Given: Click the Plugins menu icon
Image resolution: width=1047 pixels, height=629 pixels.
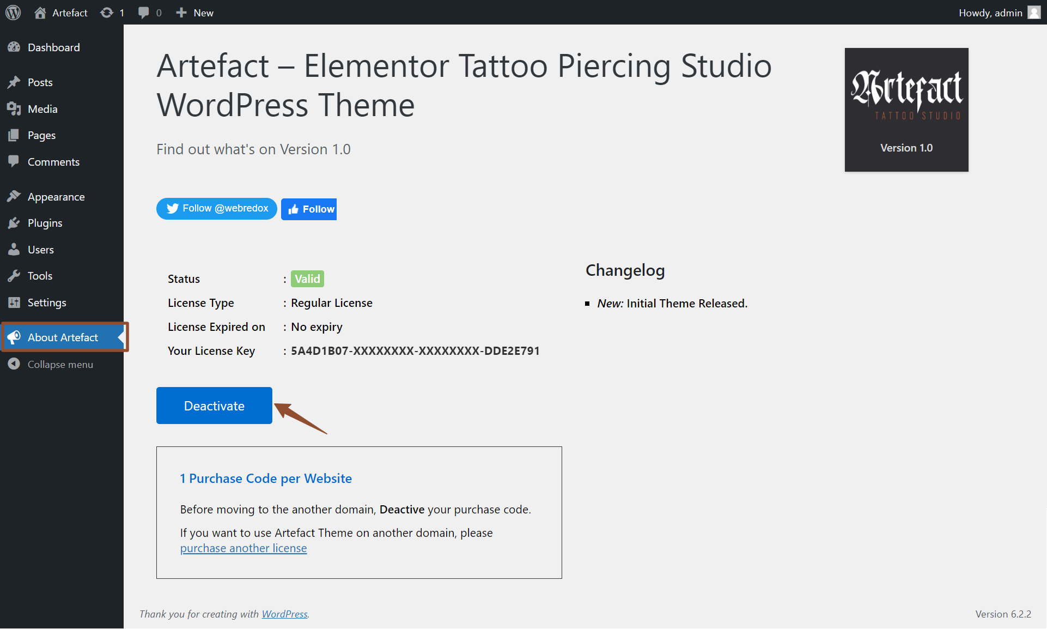Looking at the screenshot, I should pos(14,223).
